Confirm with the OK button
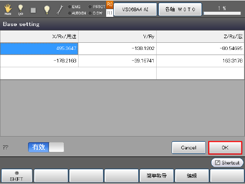Image resolution: width=245 pixels, height=184 pixels. tap(225, 148)
